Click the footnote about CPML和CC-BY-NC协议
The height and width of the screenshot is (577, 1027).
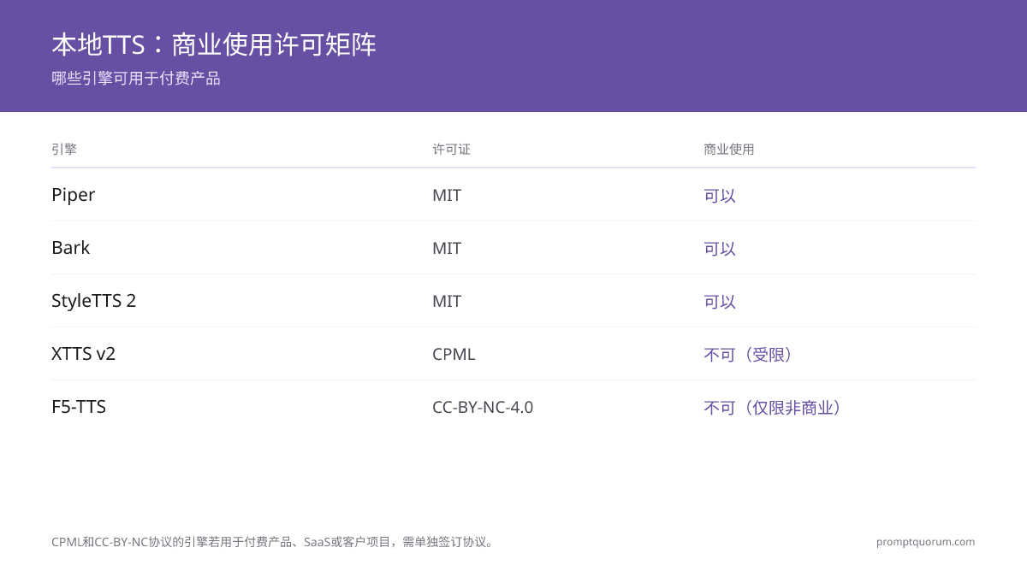click(276, 542)
